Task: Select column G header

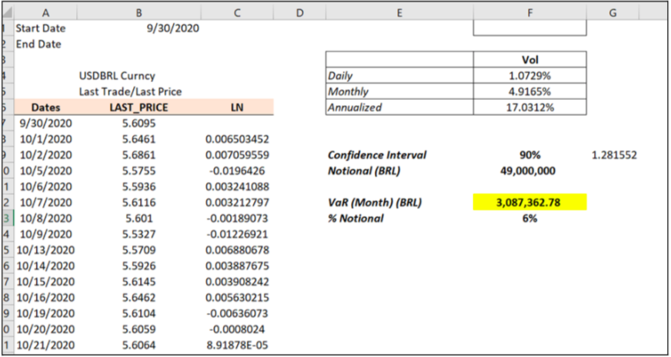Action: coord(613,13)
